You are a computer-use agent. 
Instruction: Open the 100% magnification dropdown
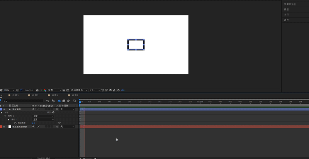click(9, 90)
